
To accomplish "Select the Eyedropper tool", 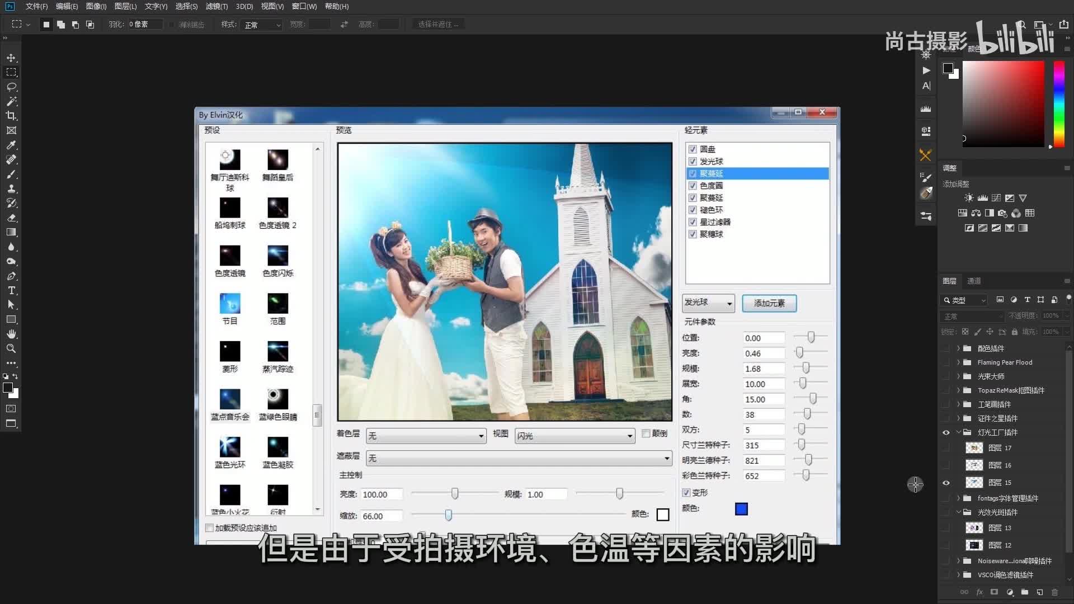I will pyautogui.click(x=11, y=145).
